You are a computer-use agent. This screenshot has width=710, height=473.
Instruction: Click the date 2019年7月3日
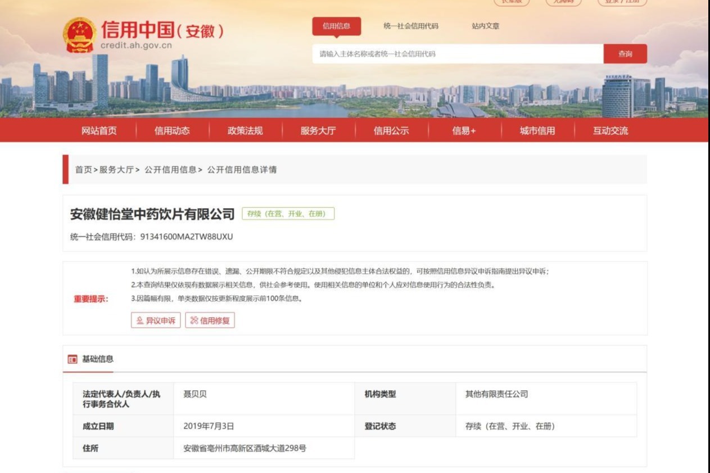(209, 426)
